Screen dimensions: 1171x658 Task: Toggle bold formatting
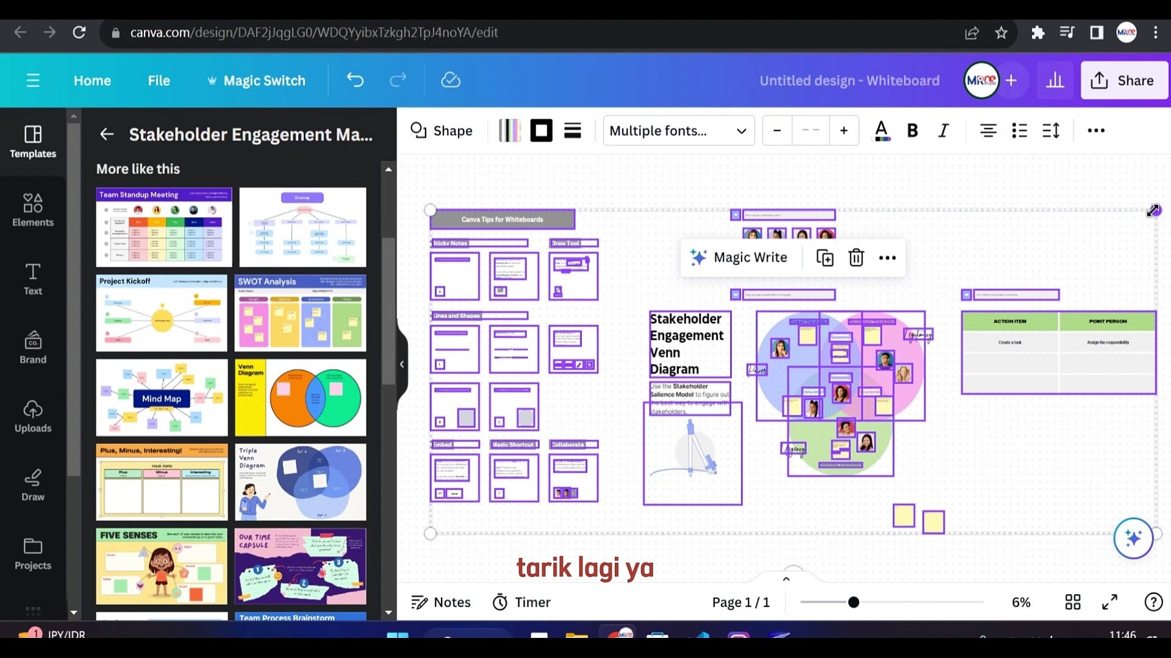912,130
